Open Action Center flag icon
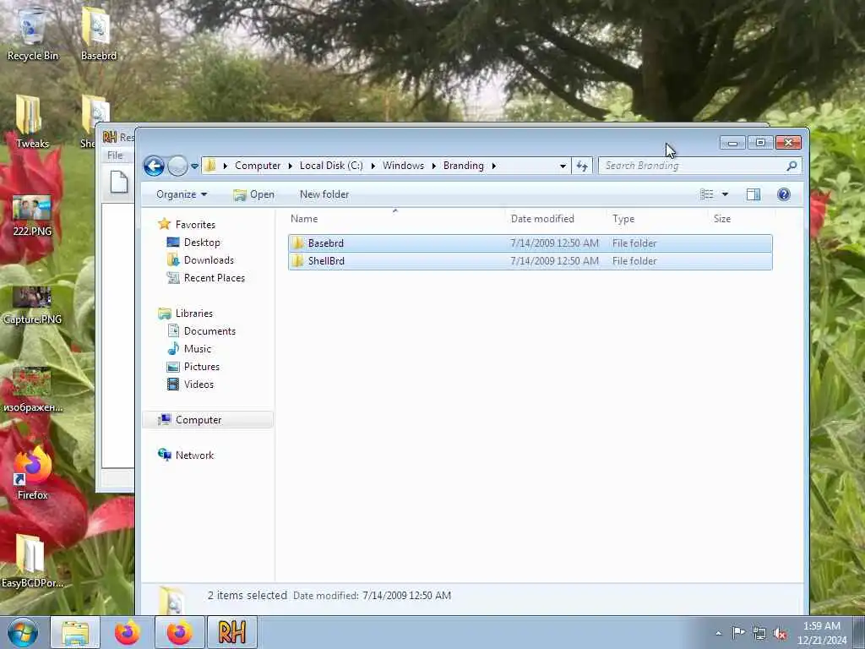This screenshot has height=649, width=865. [x=738, y=633]
